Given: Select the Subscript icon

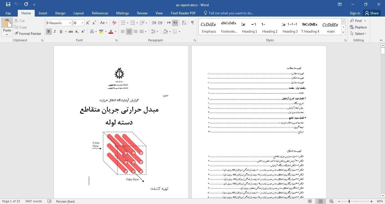Looking at the screenshot, I should 76,32.
